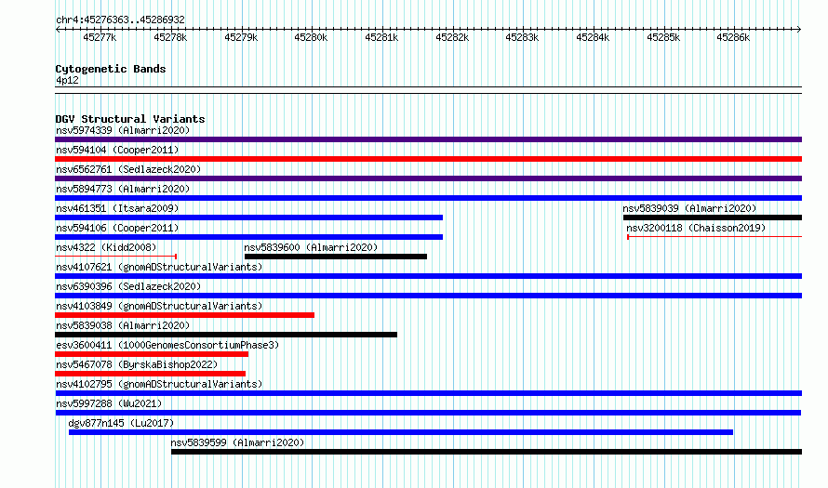Open the nsv5839038 (Almarri2020) label
828x488 pixels.
point(123,325)
